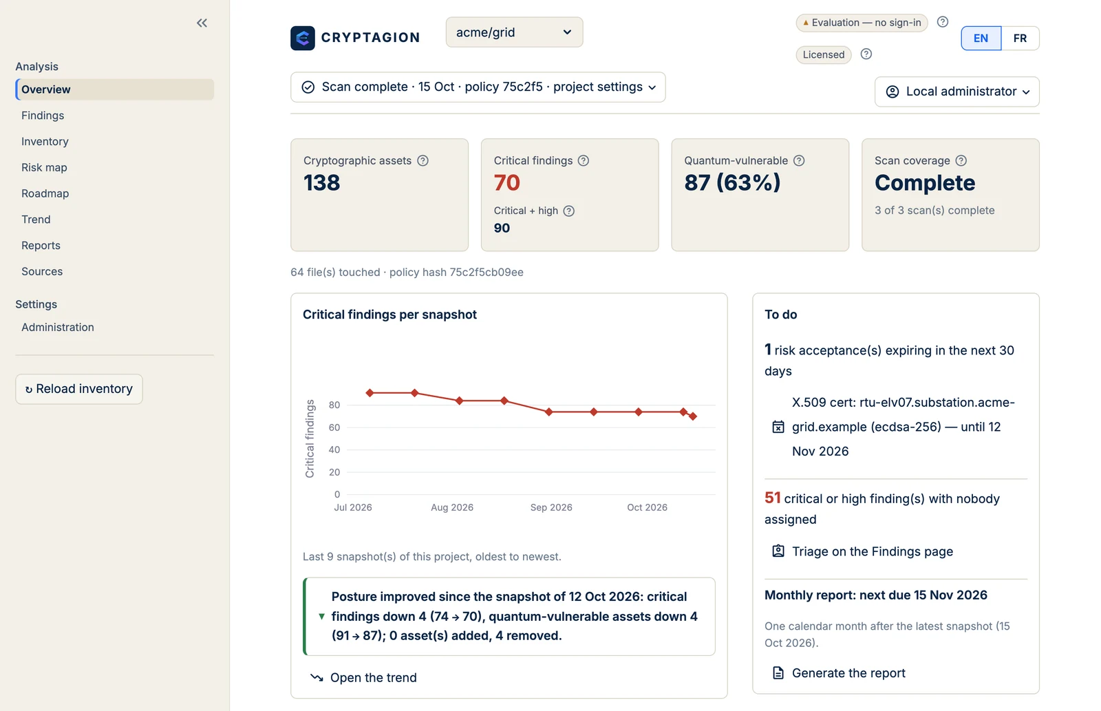Reload inventory
This screenshot has width=1101, height=711.
click(x=79, y=389)
